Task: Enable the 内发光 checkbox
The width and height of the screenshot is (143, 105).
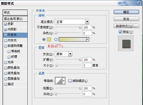Action: [x=5, y=41]
